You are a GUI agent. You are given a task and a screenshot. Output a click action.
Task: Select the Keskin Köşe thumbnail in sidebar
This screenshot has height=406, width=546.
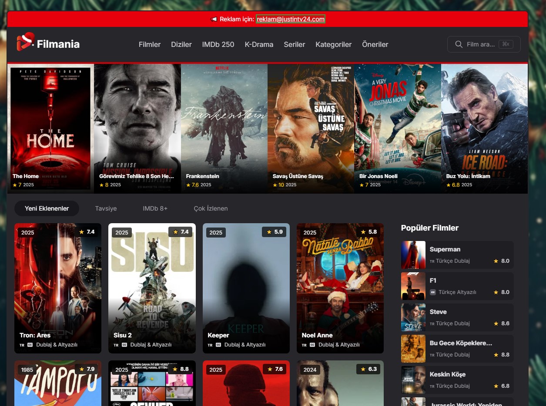click(413, 380)
